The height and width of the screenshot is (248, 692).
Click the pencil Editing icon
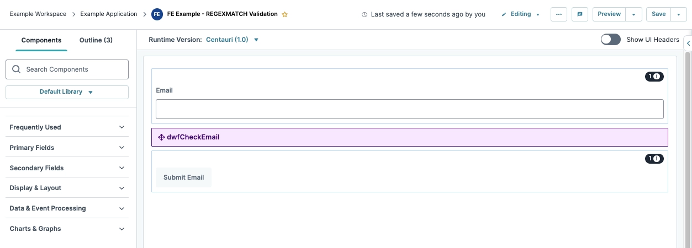pyautogui.click(x=504, y=14)
